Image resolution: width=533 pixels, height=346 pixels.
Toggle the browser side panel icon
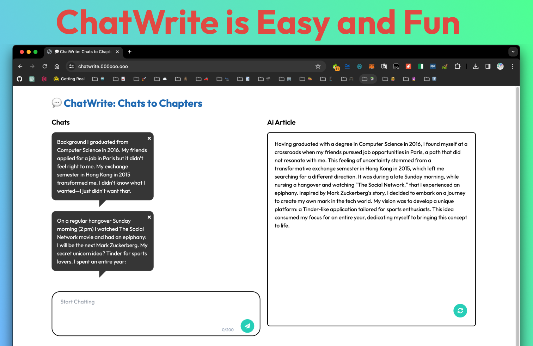click(488, 66)
